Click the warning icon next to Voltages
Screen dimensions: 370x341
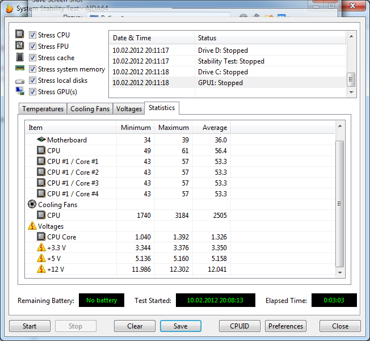32,226
